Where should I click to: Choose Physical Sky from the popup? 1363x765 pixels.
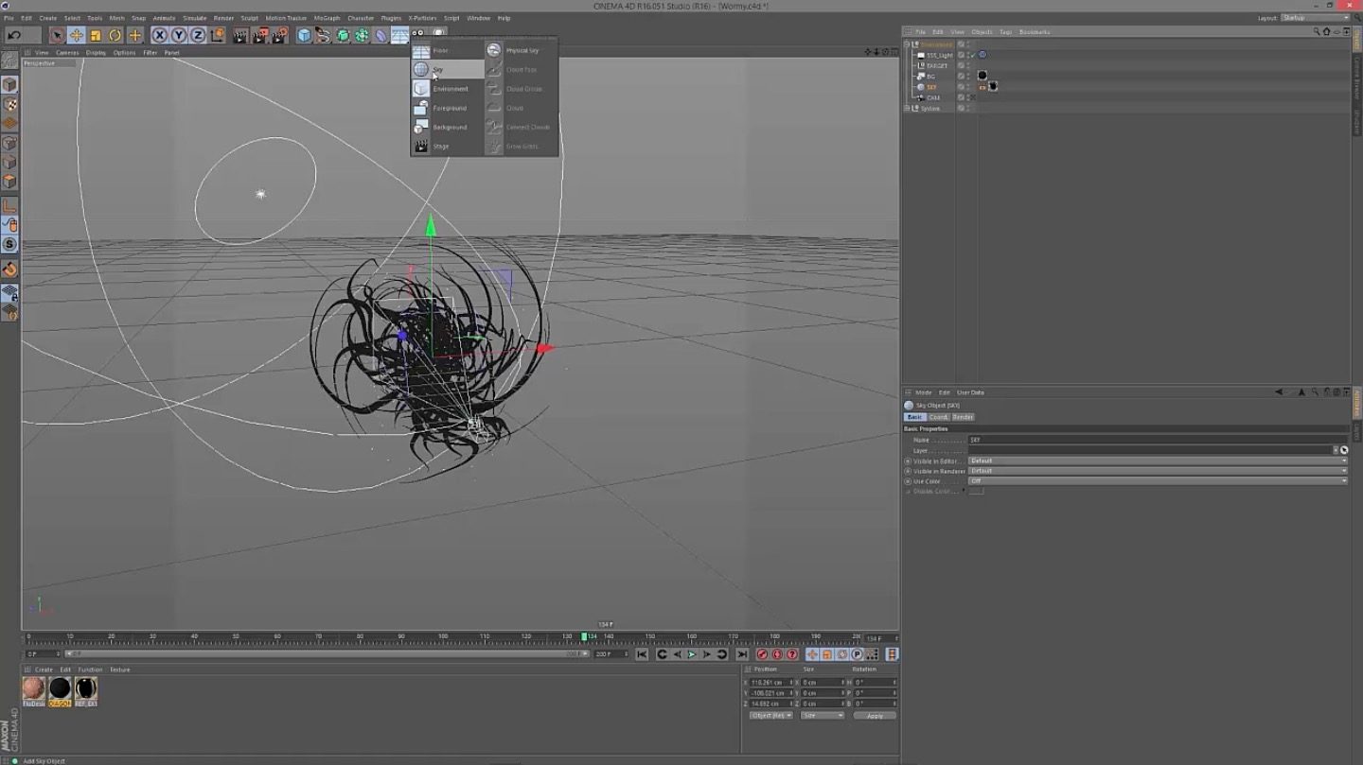point(521,50)
